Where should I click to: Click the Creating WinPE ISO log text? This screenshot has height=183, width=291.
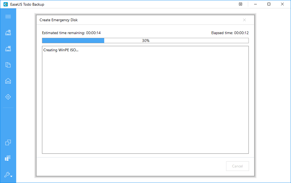click(x=61, y=50)
